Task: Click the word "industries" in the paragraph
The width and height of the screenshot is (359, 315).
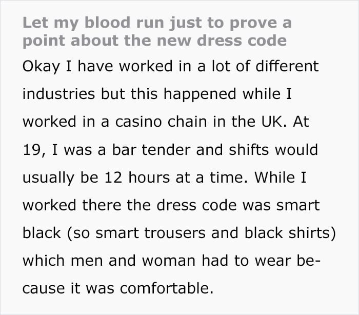Action: click(59, 94)
